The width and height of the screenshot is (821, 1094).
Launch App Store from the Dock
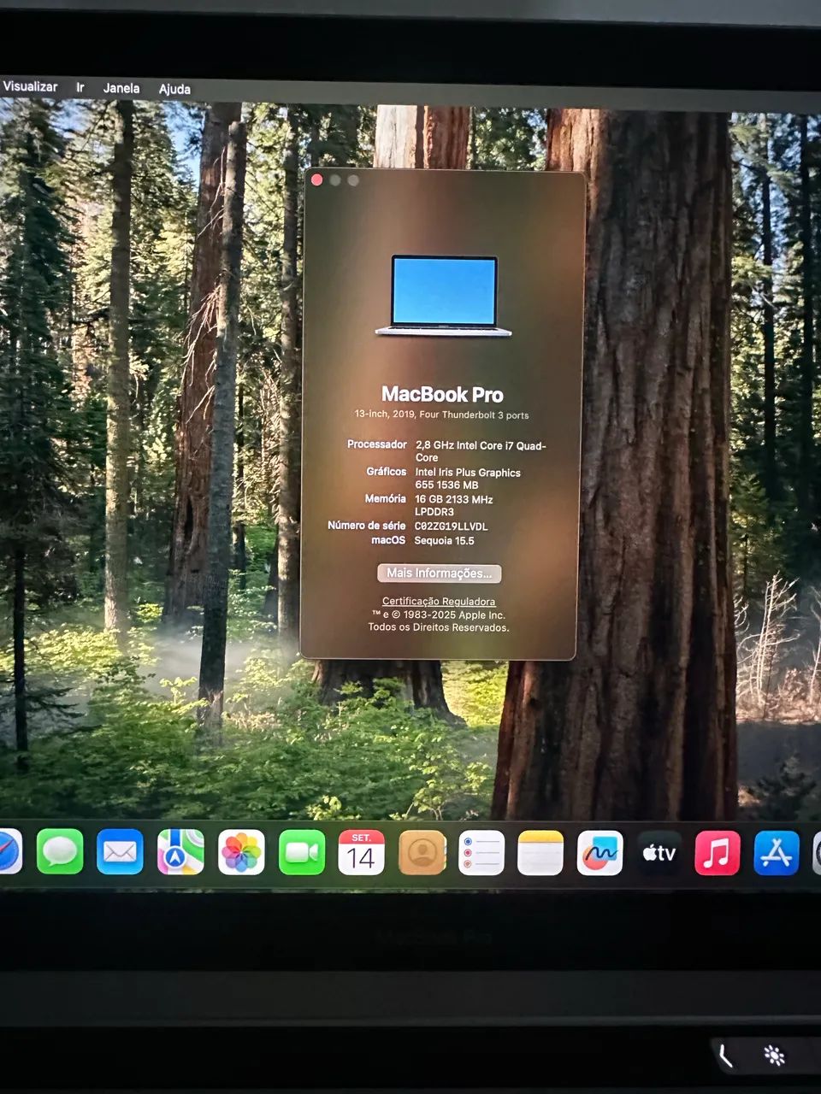776,852
